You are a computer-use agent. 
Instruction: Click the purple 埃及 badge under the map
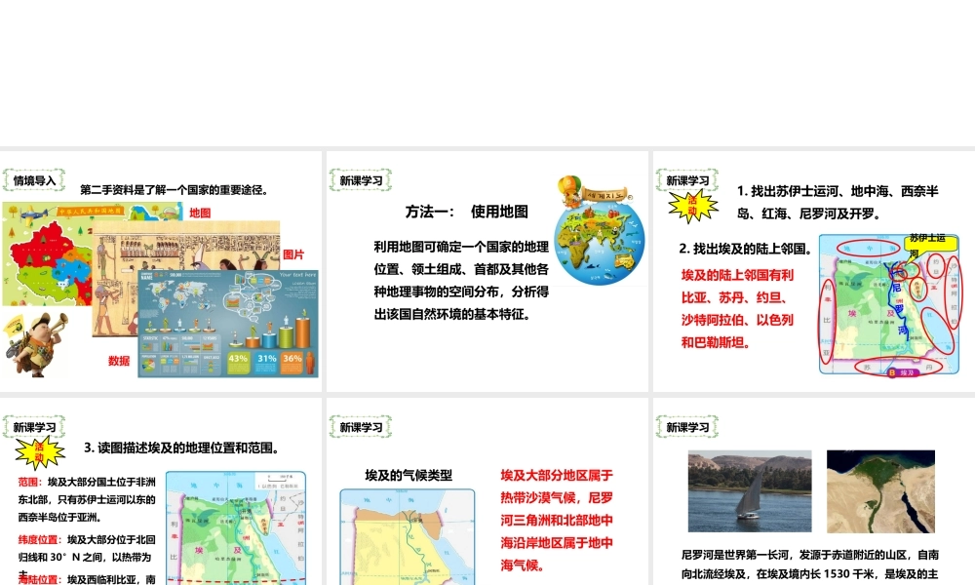coord(902,372)
